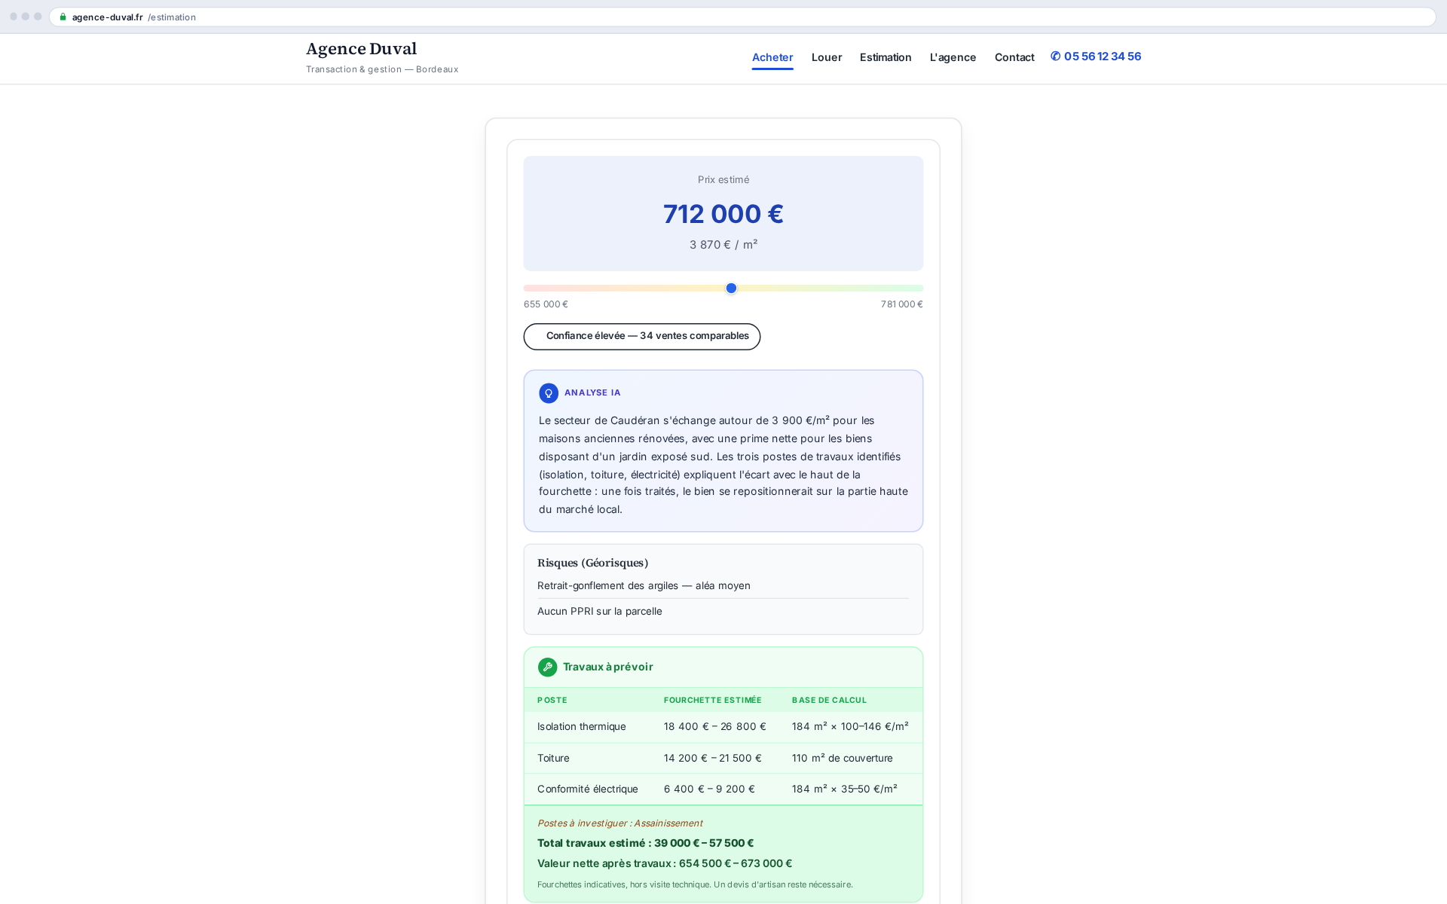1447x904 pixels.
Task: Click the upper bound 781 000 €
Action: [902, 304]
